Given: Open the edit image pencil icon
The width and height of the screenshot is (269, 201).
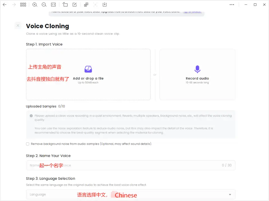Looking at the screenshot, I should 75,4.
